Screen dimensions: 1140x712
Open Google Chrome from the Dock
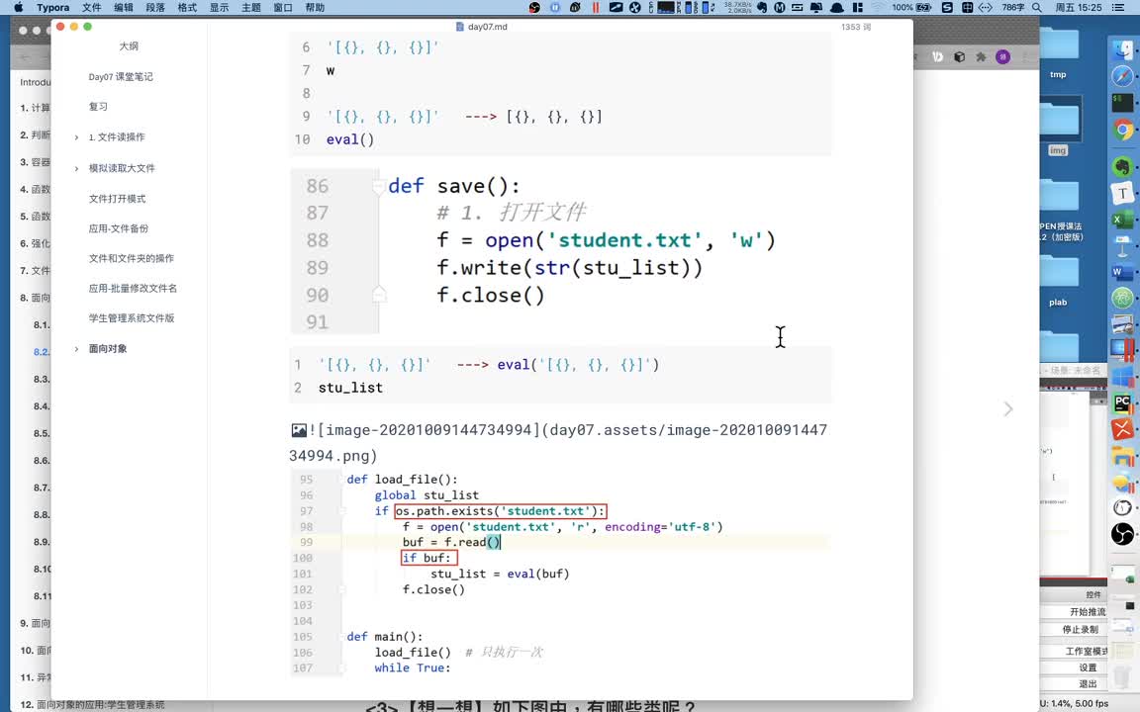(x=1123, y=131)
